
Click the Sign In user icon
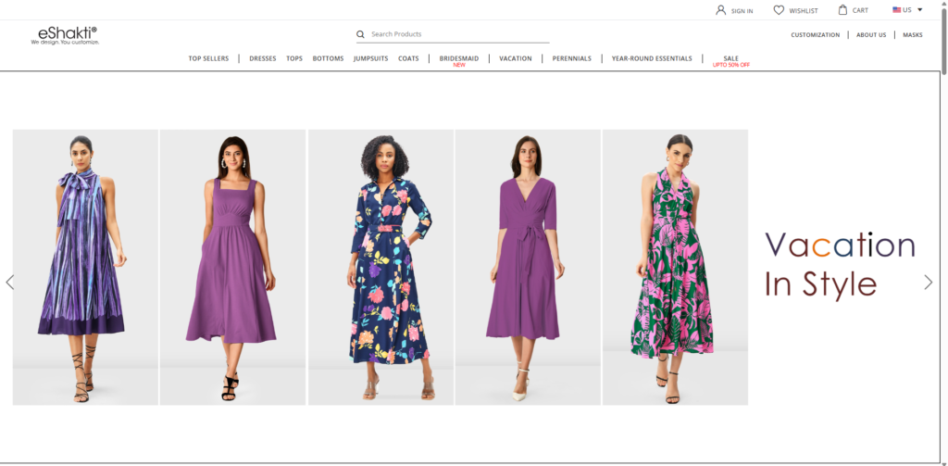tap(721, 10)
